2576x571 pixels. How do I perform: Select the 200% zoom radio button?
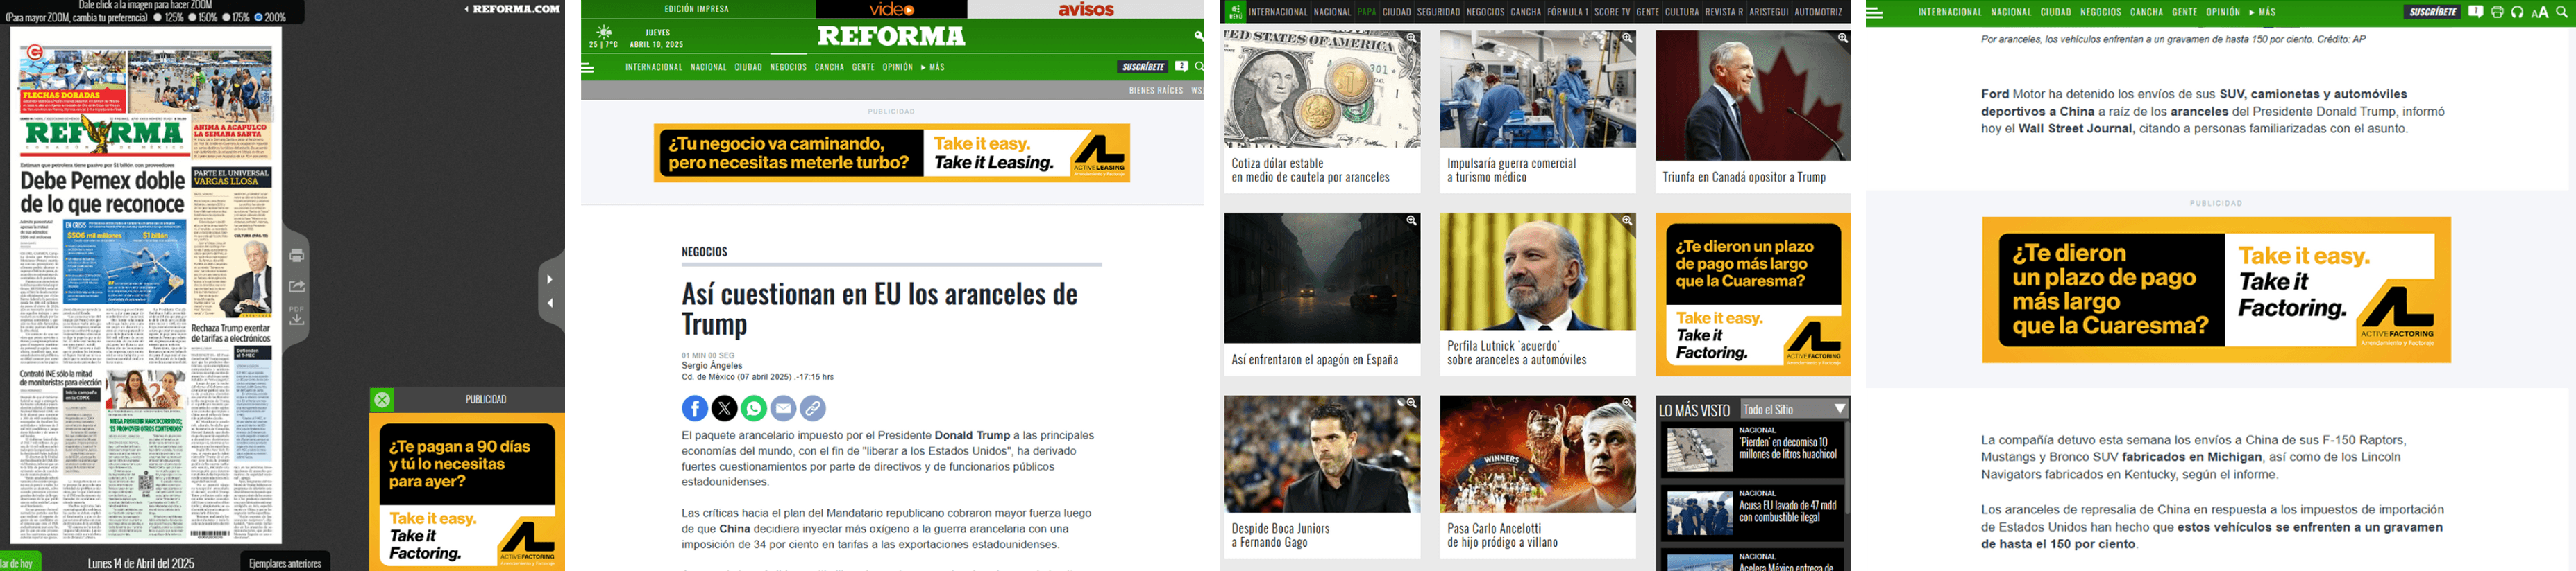tap(258, 18)
